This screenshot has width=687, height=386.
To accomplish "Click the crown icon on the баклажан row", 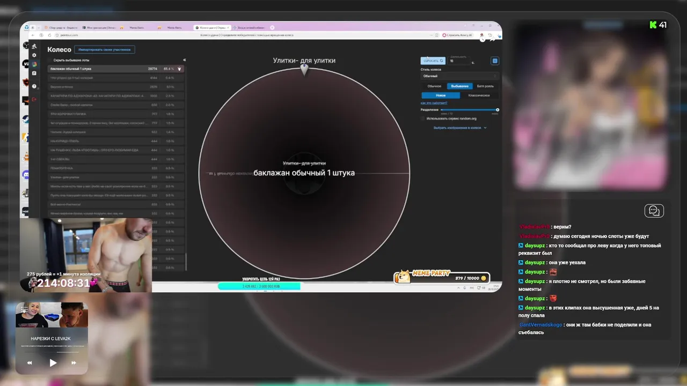I will [179, 69].
